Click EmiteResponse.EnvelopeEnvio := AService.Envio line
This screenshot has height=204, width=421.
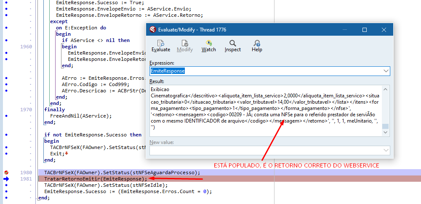point(124,9)
